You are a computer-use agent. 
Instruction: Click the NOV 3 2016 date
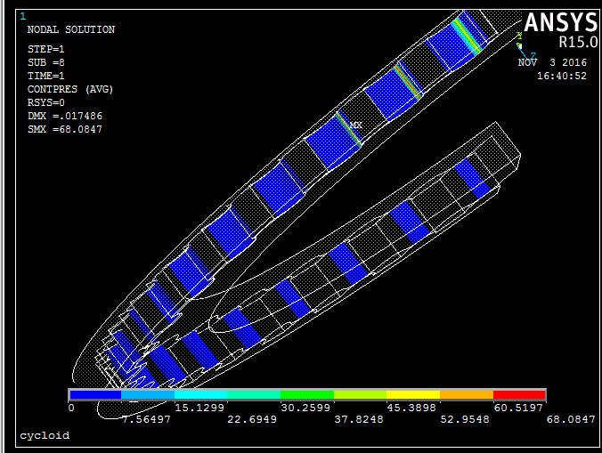click(552, 62)
